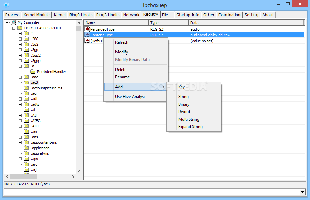Click tree scrollbar down arrow
This screenshot has width=310, height=200.
pos(79,171)
